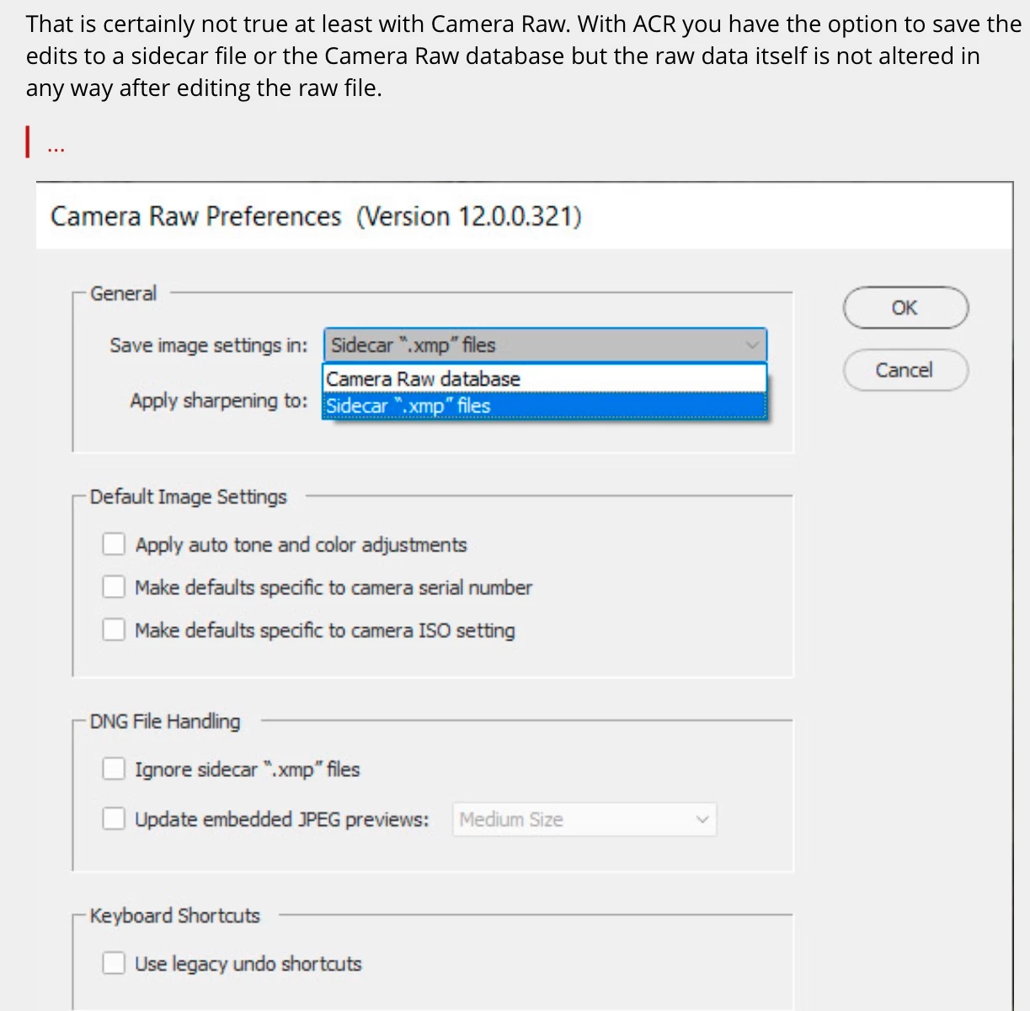Expand the quoted text ellipsis
1030x1011 pixels.
[x=56, y=148]
